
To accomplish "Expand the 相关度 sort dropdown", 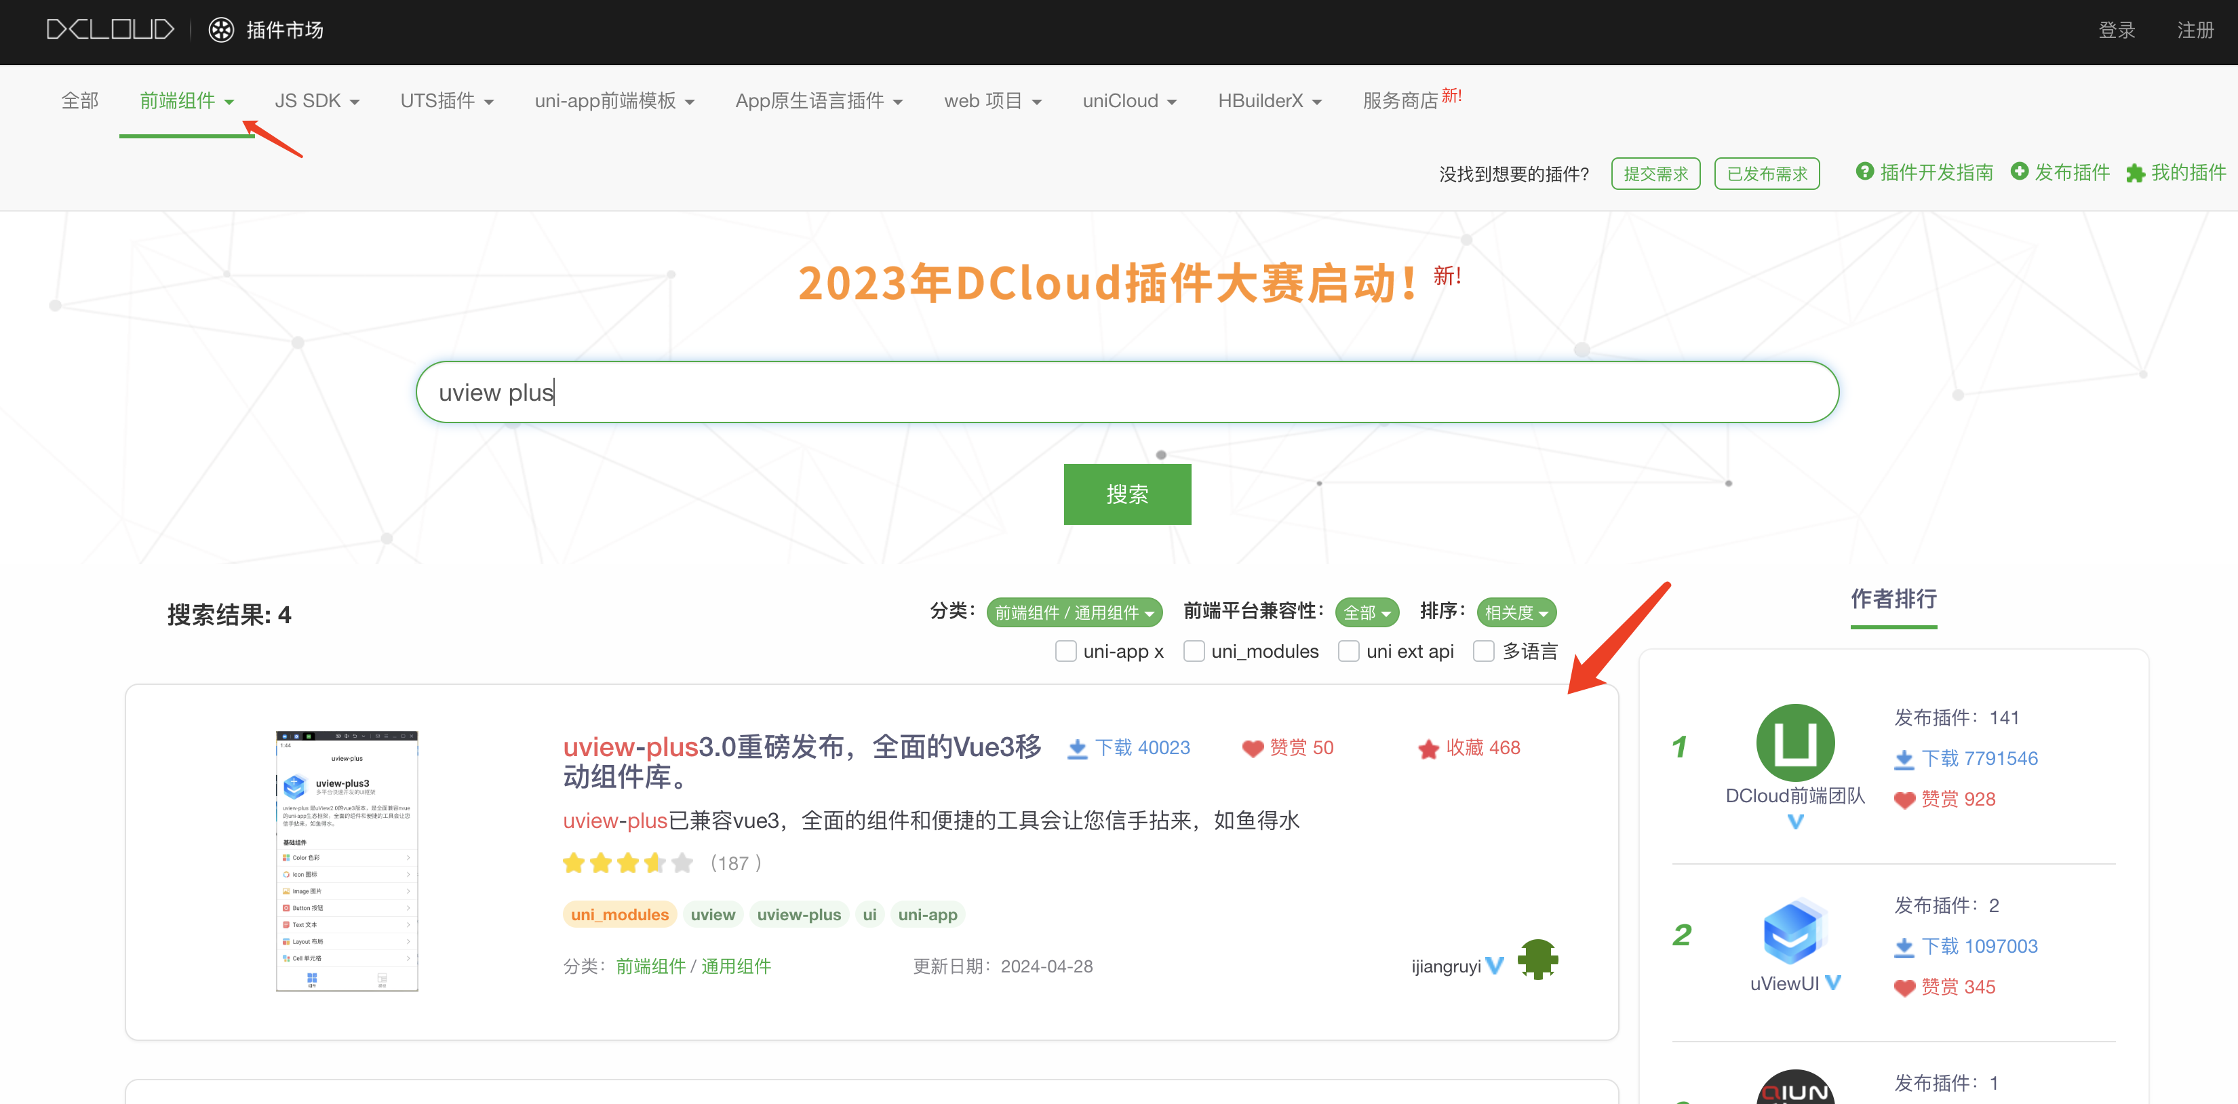I will click(1516, 612).
